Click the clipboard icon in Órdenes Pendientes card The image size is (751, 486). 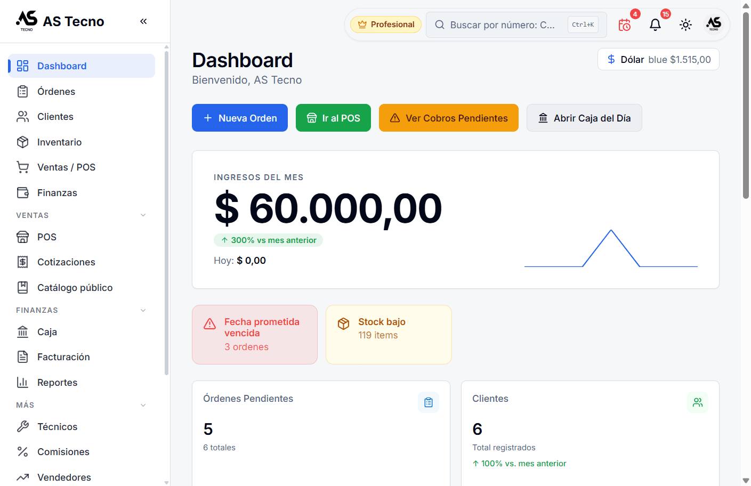point(429,402)
